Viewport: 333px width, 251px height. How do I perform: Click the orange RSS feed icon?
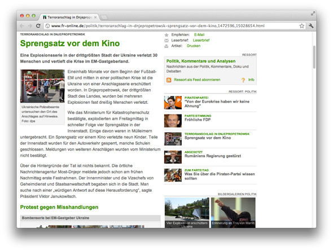tap(169, 80)
